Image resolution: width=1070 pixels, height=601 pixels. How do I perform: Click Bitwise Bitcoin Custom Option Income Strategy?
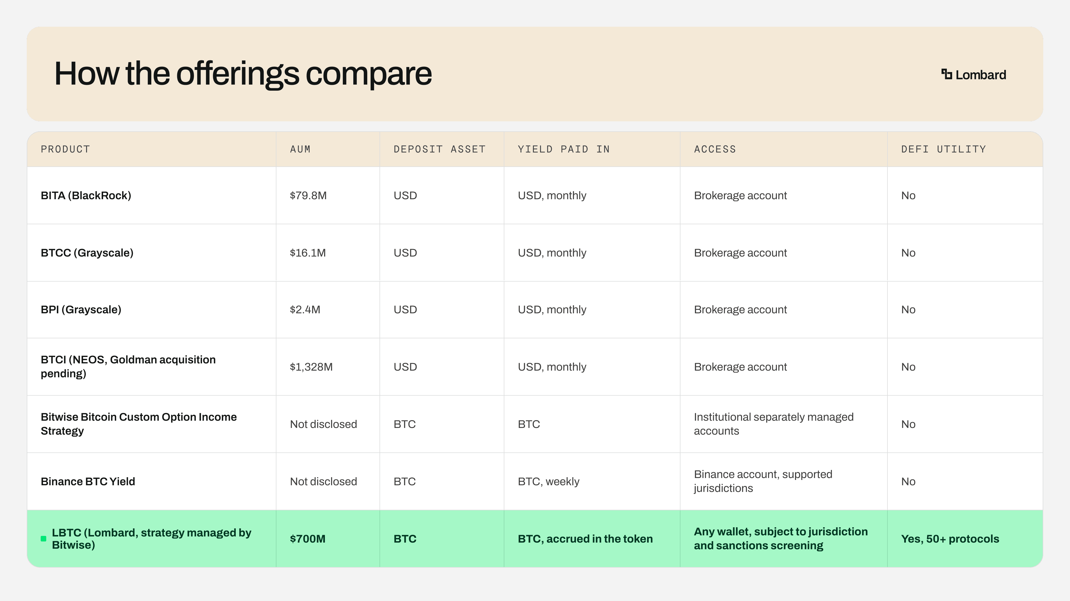139,424
